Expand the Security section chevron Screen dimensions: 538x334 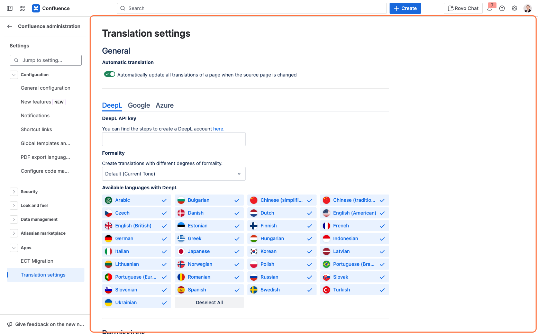14,192
